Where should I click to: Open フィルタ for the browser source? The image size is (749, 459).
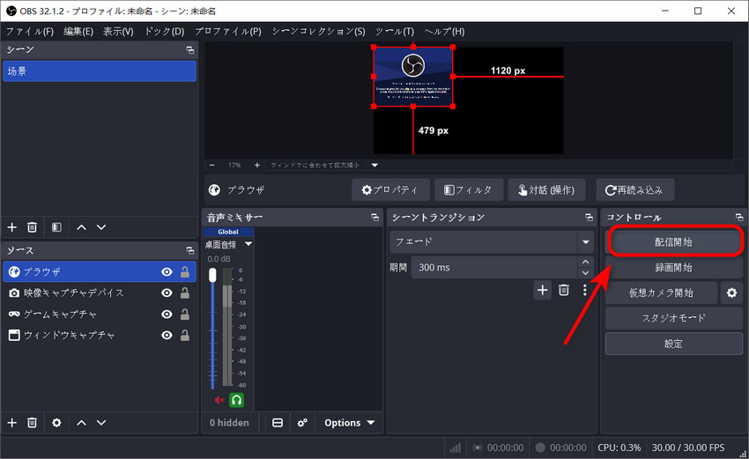469,190
